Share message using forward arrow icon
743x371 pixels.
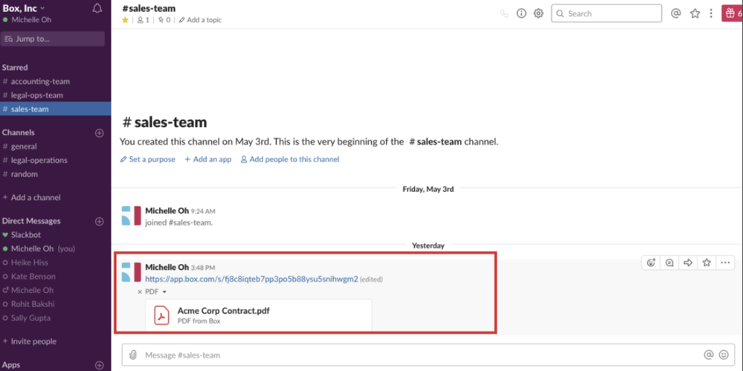coord(688,262)
